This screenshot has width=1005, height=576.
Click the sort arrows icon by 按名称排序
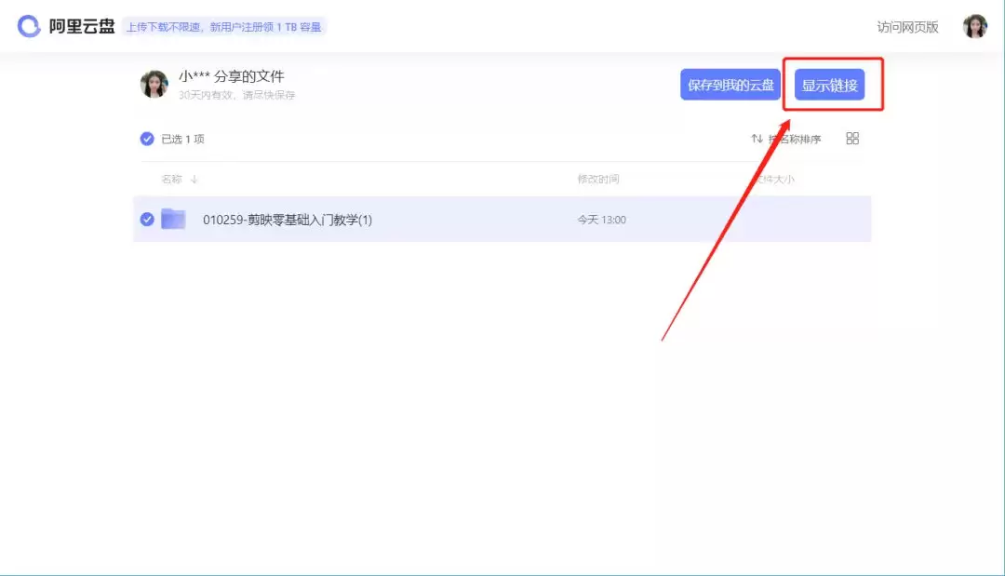[x=757, y=139]
